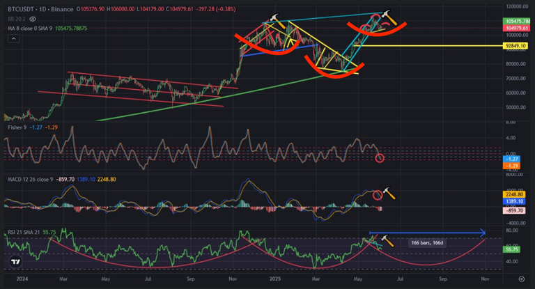Image resolution: width=535 pixels, height=289 pixels.
Task: Click the 2025 label on time axis
Action: [x=275, y=279]
